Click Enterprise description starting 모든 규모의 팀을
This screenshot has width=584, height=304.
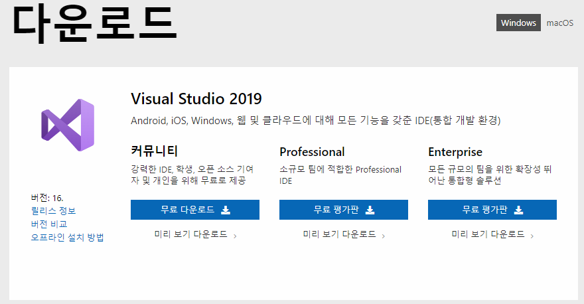point(490,175)
